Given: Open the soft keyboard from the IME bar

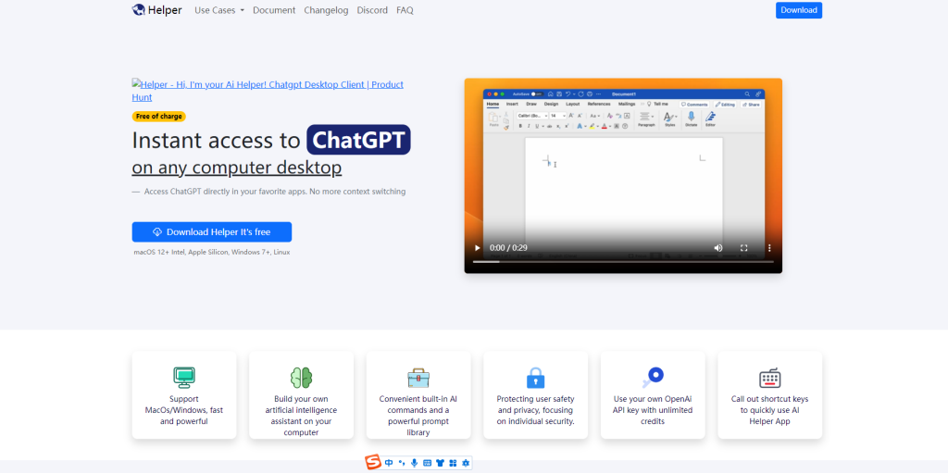Looking at the screenshot, I should point(428,464).
